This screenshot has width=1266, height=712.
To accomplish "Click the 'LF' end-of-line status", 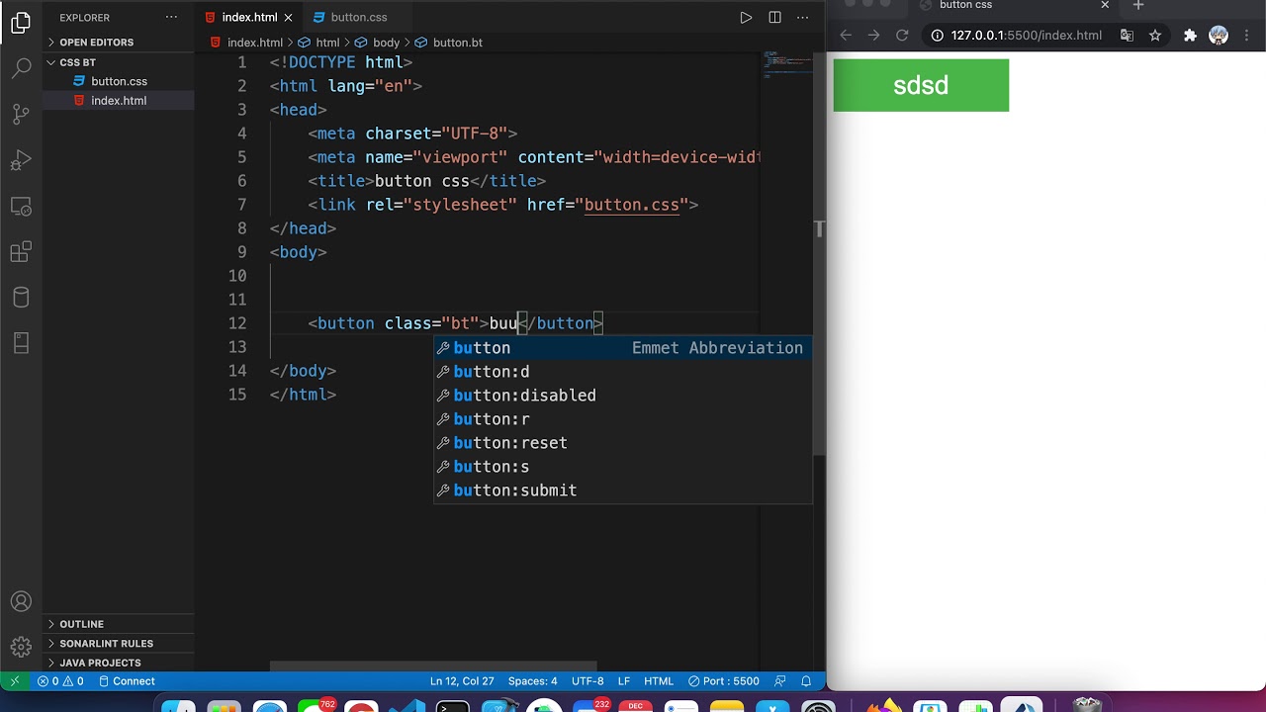I will 624,681.
